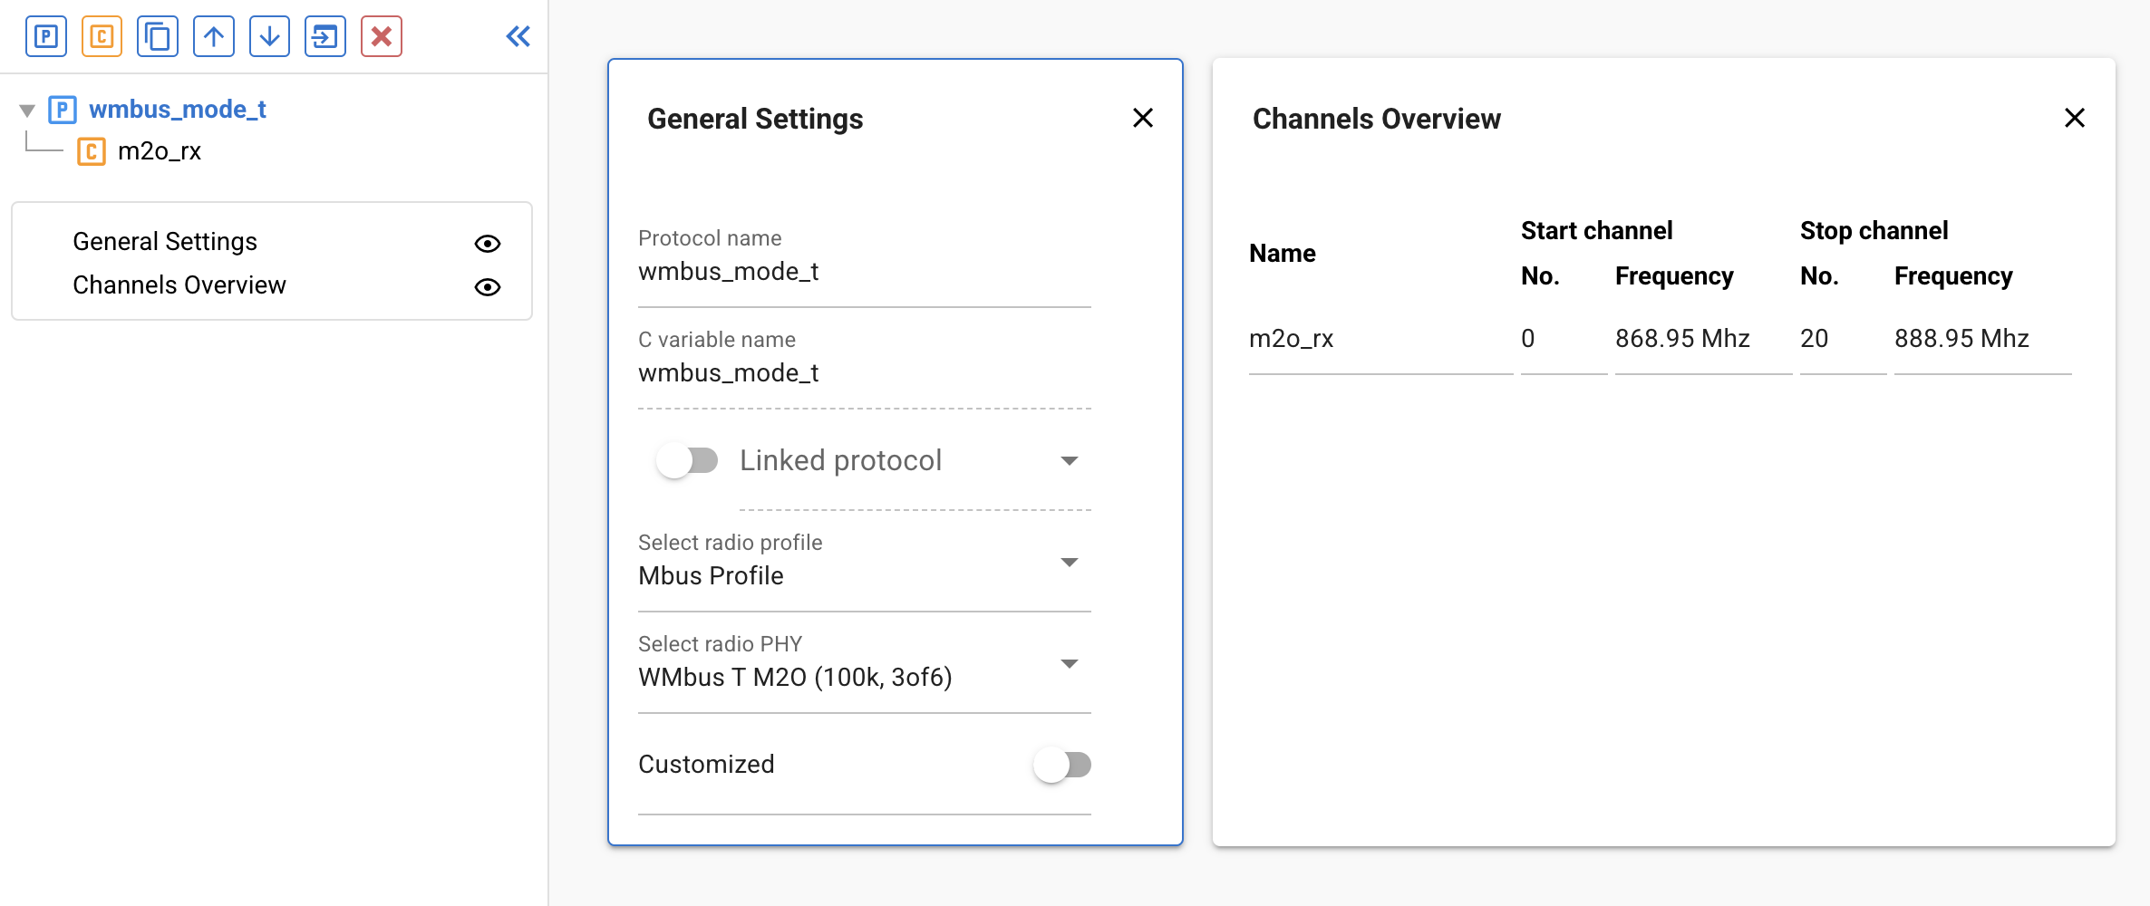Click start frequency 868.95 Mhz cell
2150x906 pixels.
[x=1682, y=339]
